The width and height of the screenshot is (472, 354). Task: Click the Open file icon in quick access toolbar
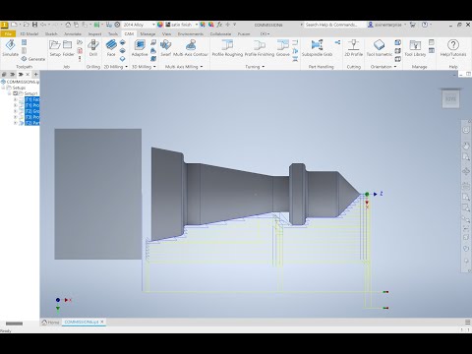click(26, 25)
